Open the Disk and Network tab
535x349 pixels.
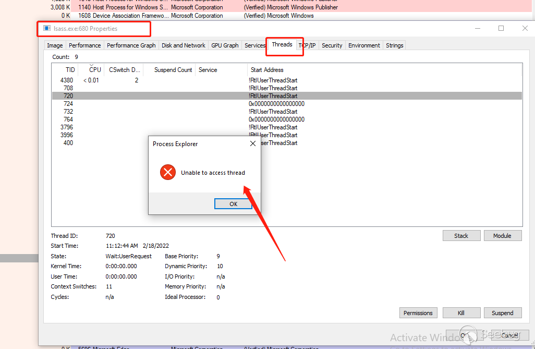pyautogui.click(x=183, y=45)
